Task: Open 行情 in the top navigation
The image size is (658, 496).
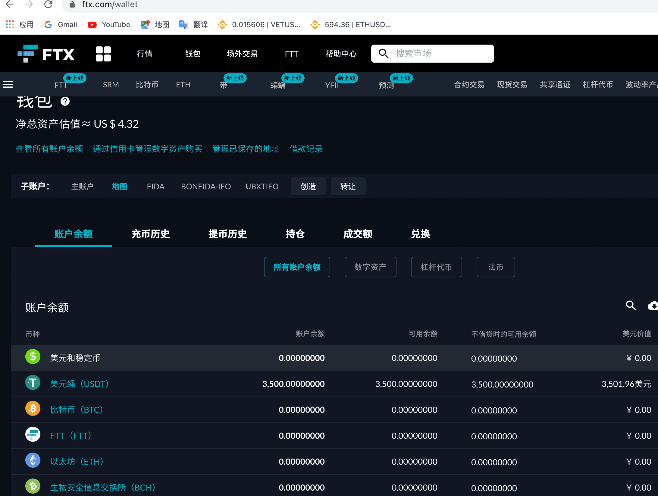Action: 145,54
